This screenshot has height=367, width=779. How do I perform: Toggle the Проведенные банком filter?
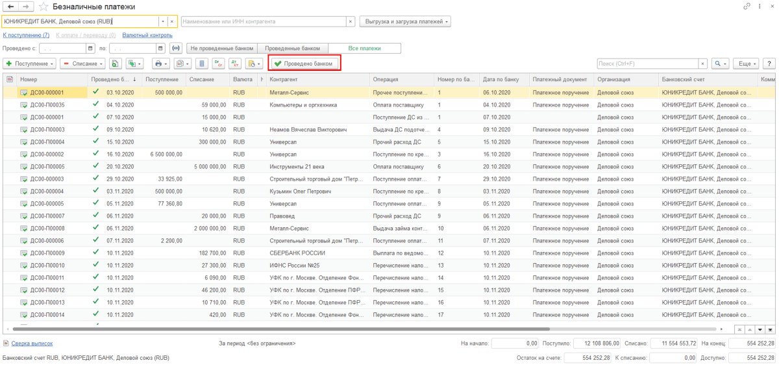293,48
